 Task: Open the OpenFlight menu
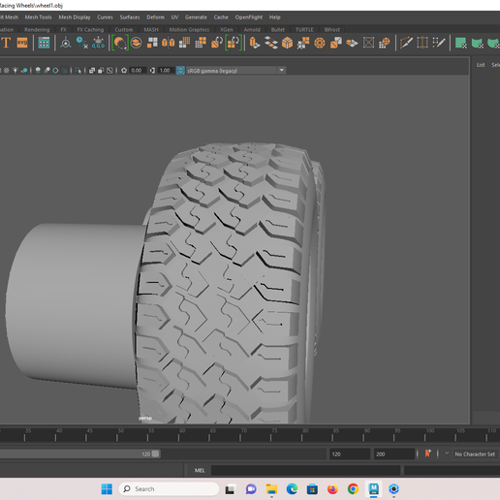249,17
